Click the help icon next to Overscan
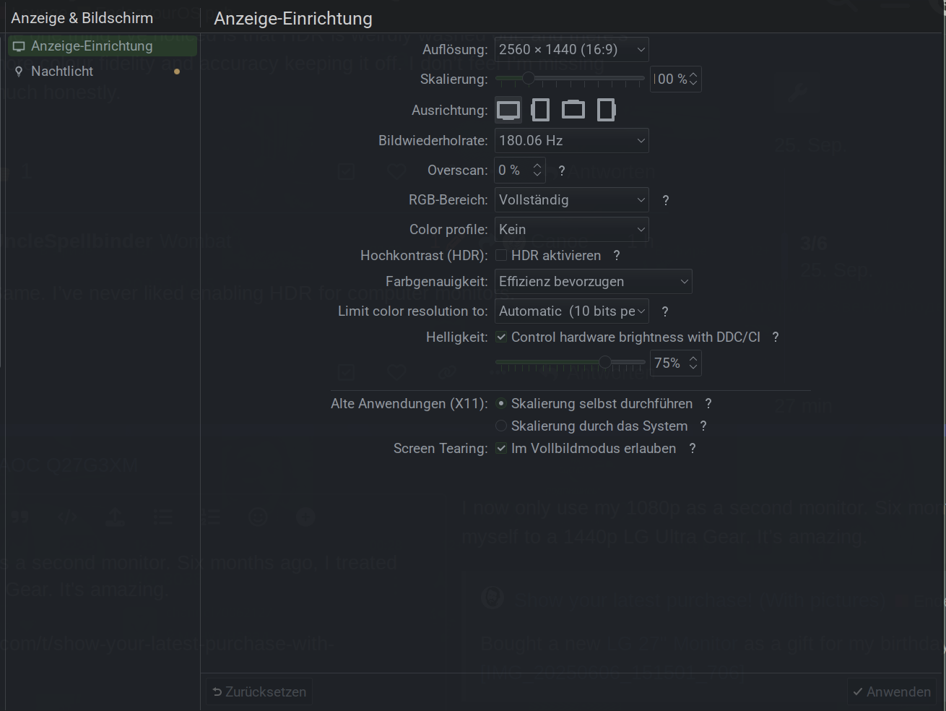This screenshot has width=946, height=711. coord(562,171)
